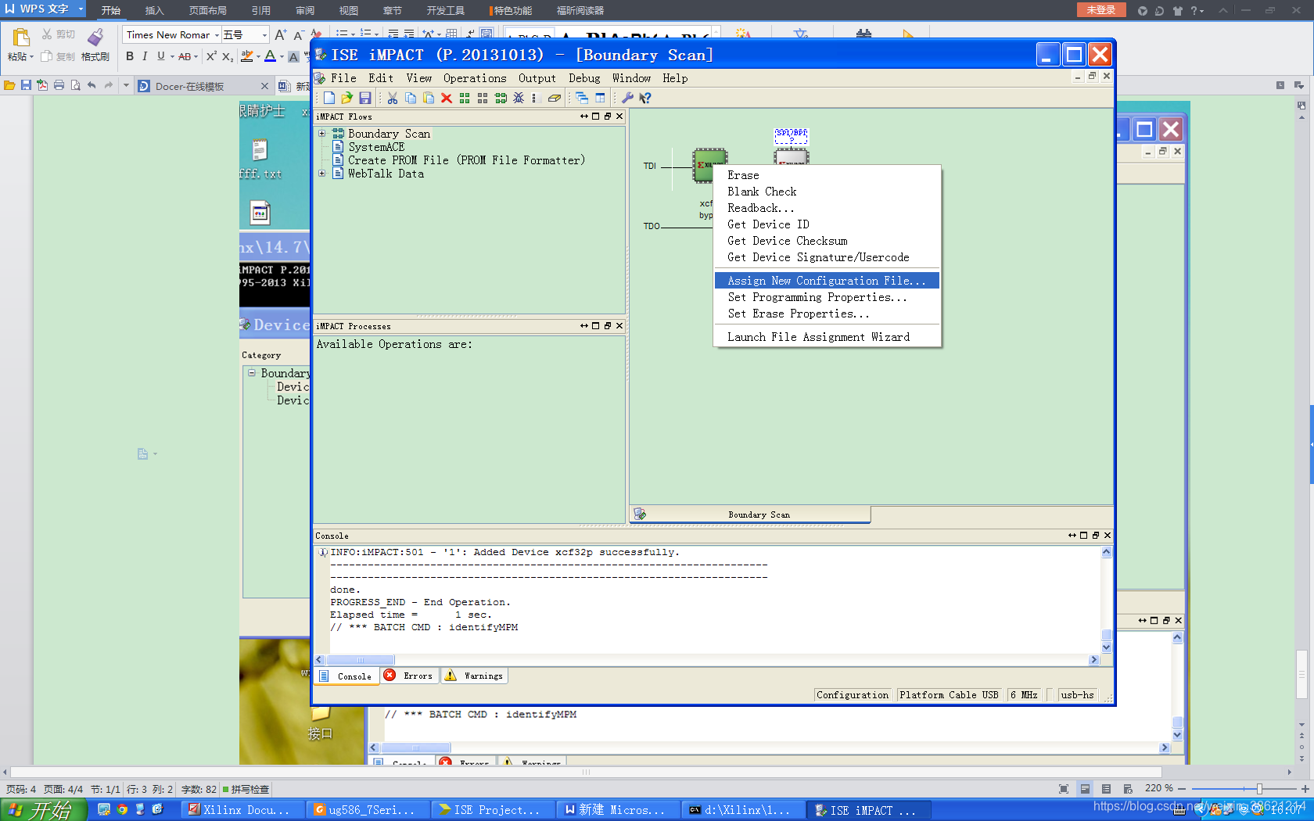Image resolution: width=1314 pixels, height=821 pixels.
Task: Click the 未登录 login button in WPS
Action: (1101, 10)
